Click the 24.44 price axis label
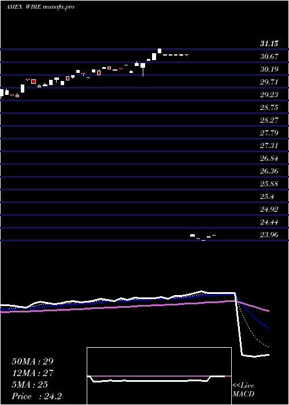The height and width of the screenshot is (405, 289). [269, 222]
